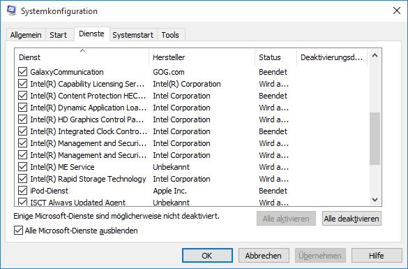Image resolution: width=408 pixels, height=269 pixels.
Task: Click Intel(R) Corporation manufacturer cell
Action: point(187,84)
